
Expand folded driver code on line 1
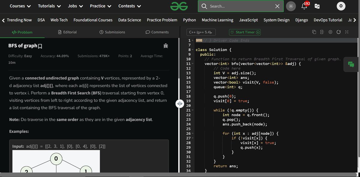(193, 40)
